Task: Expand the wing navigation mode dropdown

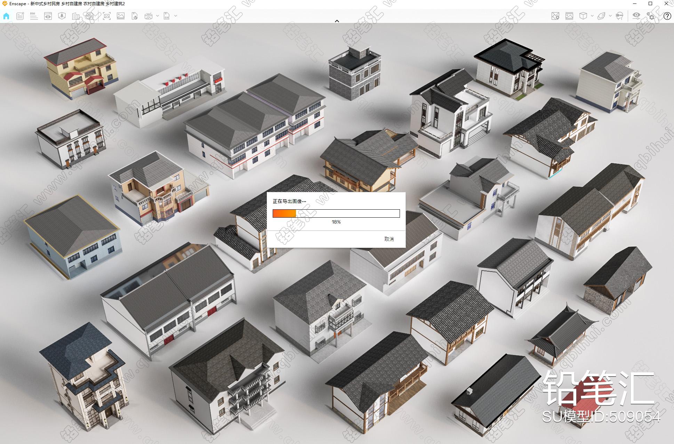Action: [x=610, y=16]
